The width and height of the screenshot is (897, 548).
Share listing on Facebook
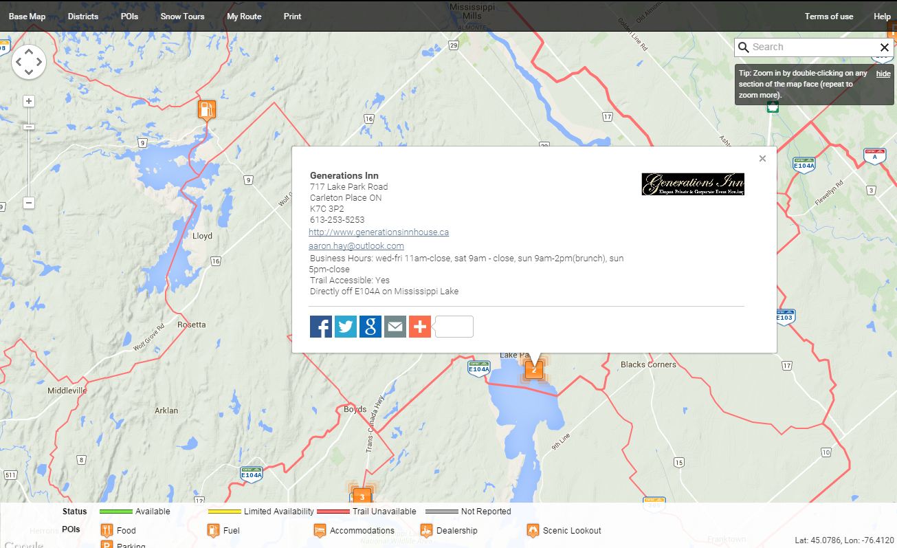[x=321, y=327]
